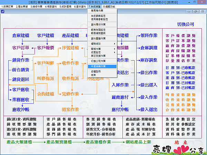The image size is (207, 155).
Task: Open the orange 收件作業 node
Action: 70,63
